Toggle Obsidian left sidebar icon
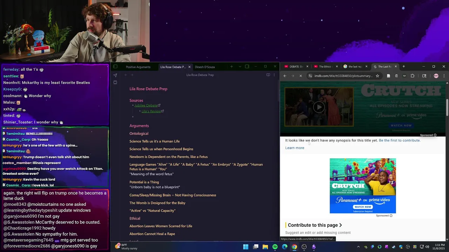This screenshot has width=449, height=252. [x=115, y=66]
